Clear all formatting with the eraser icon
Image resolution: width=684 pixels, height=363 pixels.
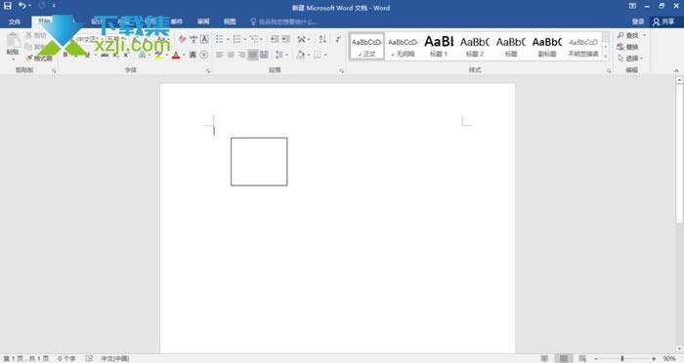point(183,39)
